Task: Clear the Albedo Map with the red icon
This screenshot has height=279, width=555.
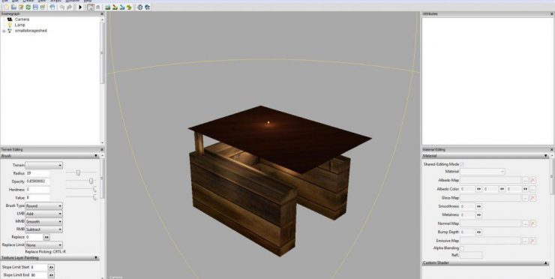Action: [533, 180]
